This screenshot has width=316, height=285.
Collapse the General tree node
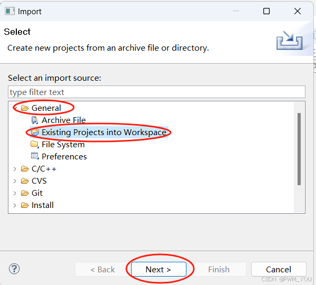(15, 108)
